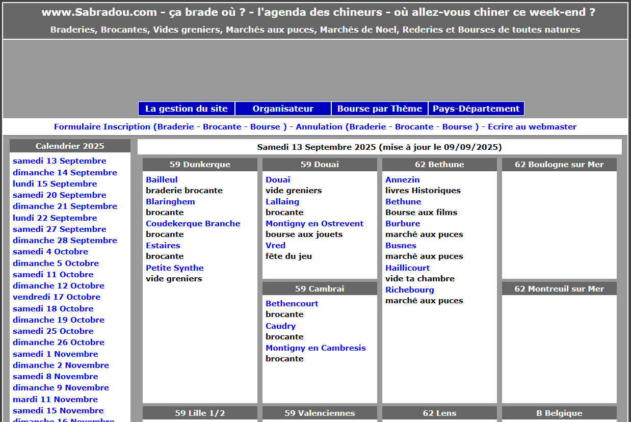Click Richebourg marché aux puces link
The height and width of the screenshot is (422, 631).
(409, 290)
